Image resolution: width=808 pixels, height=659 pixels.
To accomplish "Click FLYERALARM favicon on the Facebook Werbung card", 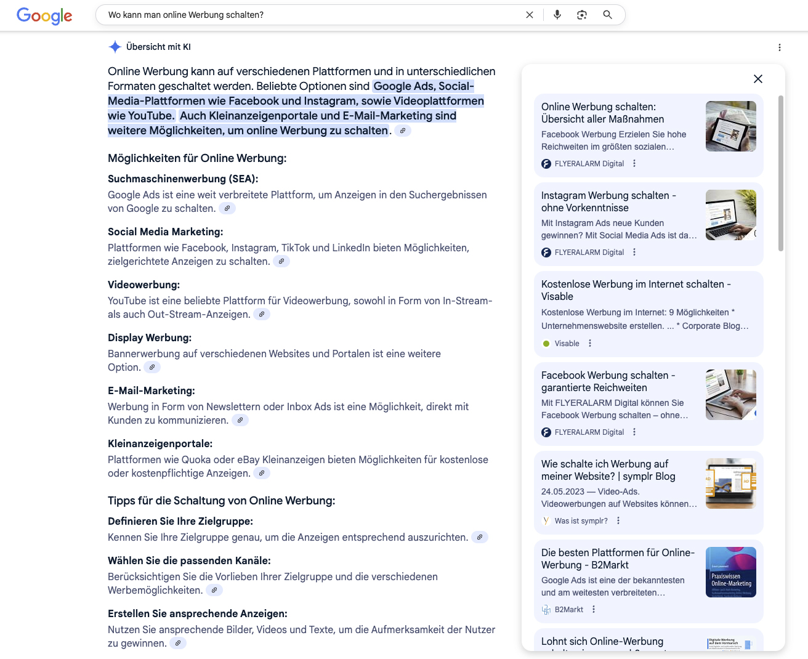I will coord(546,432).
